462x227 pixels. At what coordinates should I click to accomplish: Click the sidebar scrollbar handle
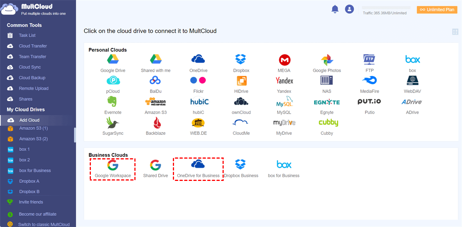[75, 135]
